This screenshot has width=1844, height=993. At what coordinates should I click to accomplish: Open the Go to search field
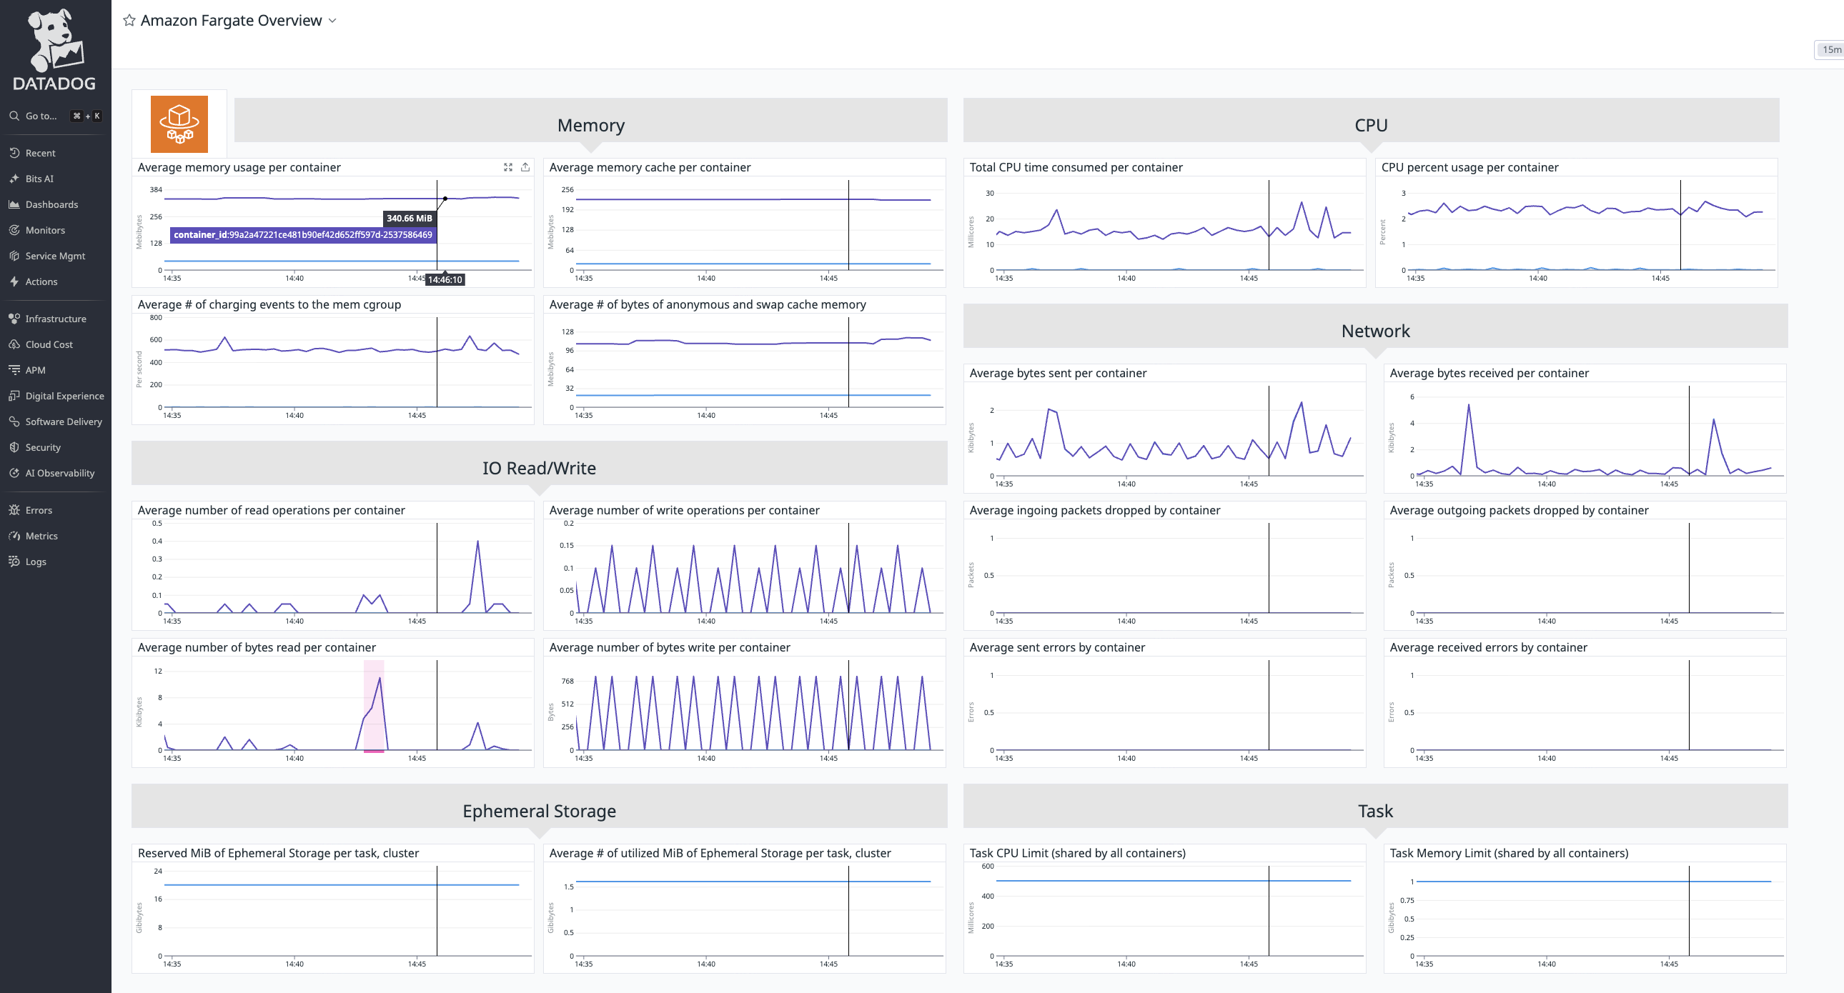(41, 116)
